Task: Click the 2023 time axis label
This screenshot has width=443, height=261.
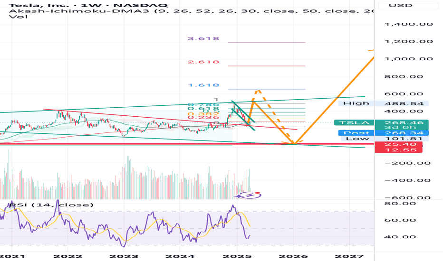Action: (x=124, y=256)
